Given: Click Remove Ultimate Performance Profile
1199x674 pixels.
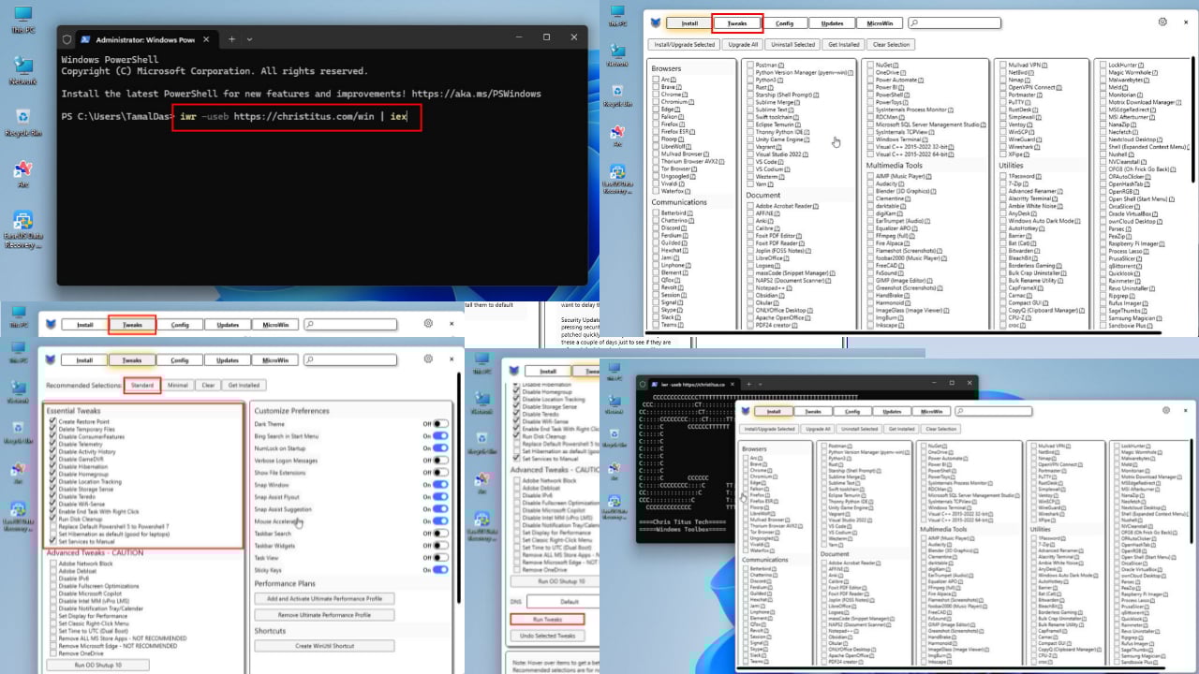Looking at the screenshot, I should tap(324, 615).
